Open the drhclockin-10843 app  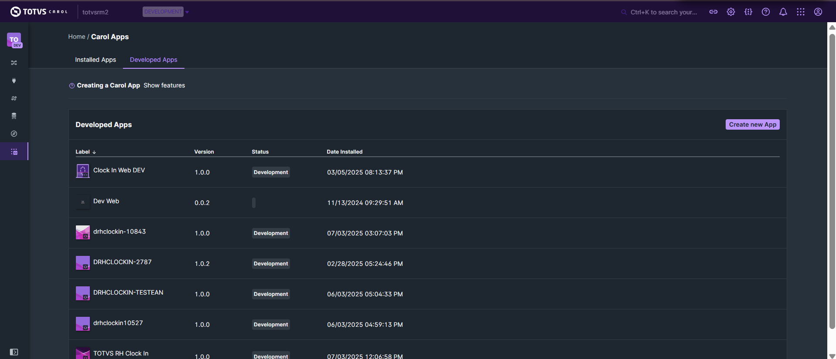(x=119, y=232)
